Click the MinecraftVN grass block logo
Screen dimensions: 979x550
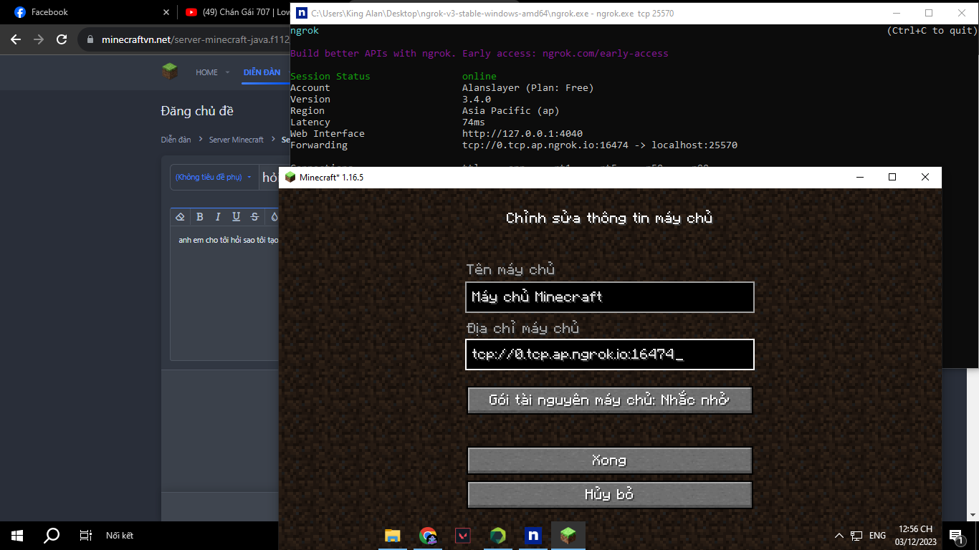[x=170, y=72]
